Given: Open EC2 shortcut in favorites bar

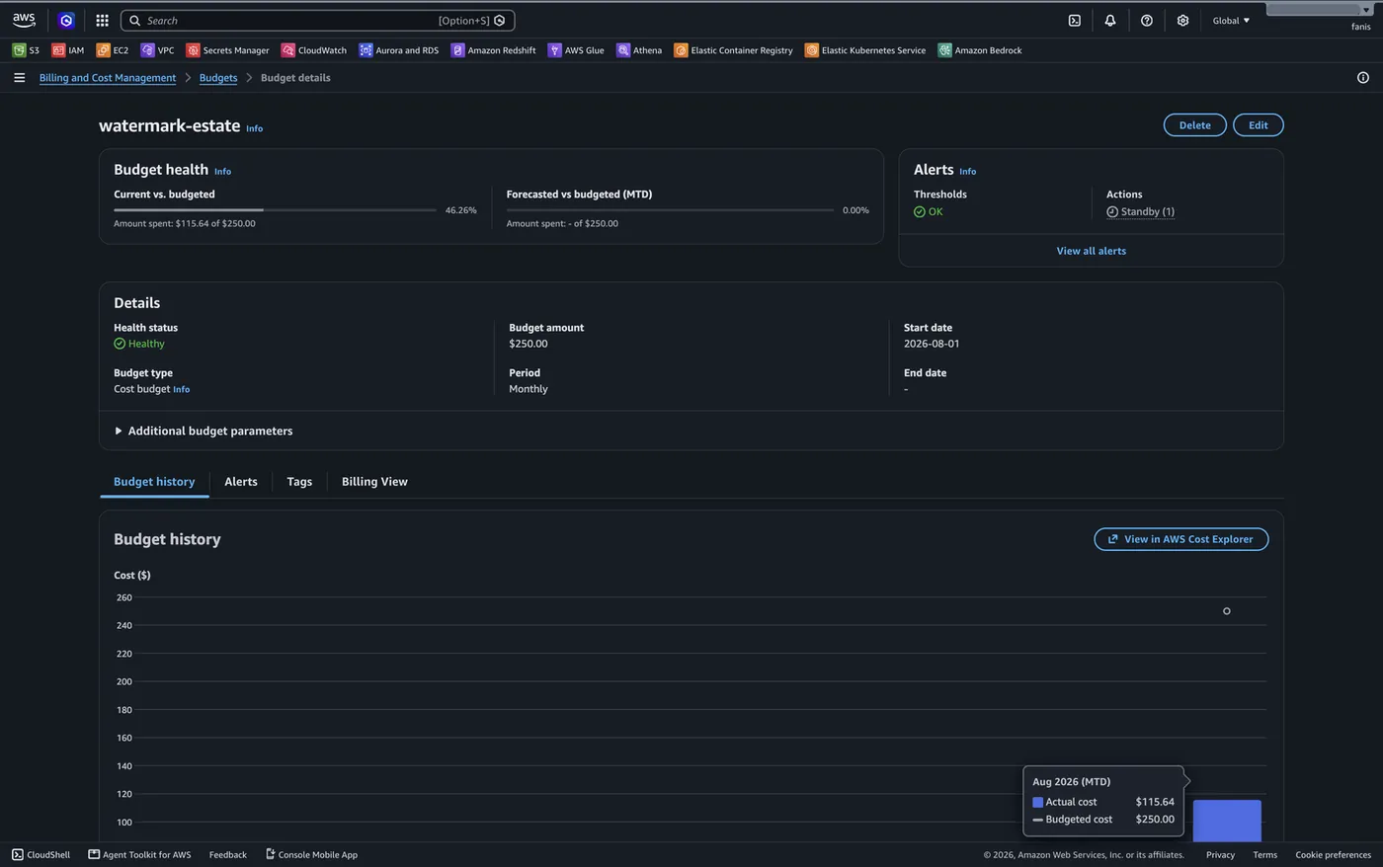Looking at the screenshot, I should pos(113,50).
